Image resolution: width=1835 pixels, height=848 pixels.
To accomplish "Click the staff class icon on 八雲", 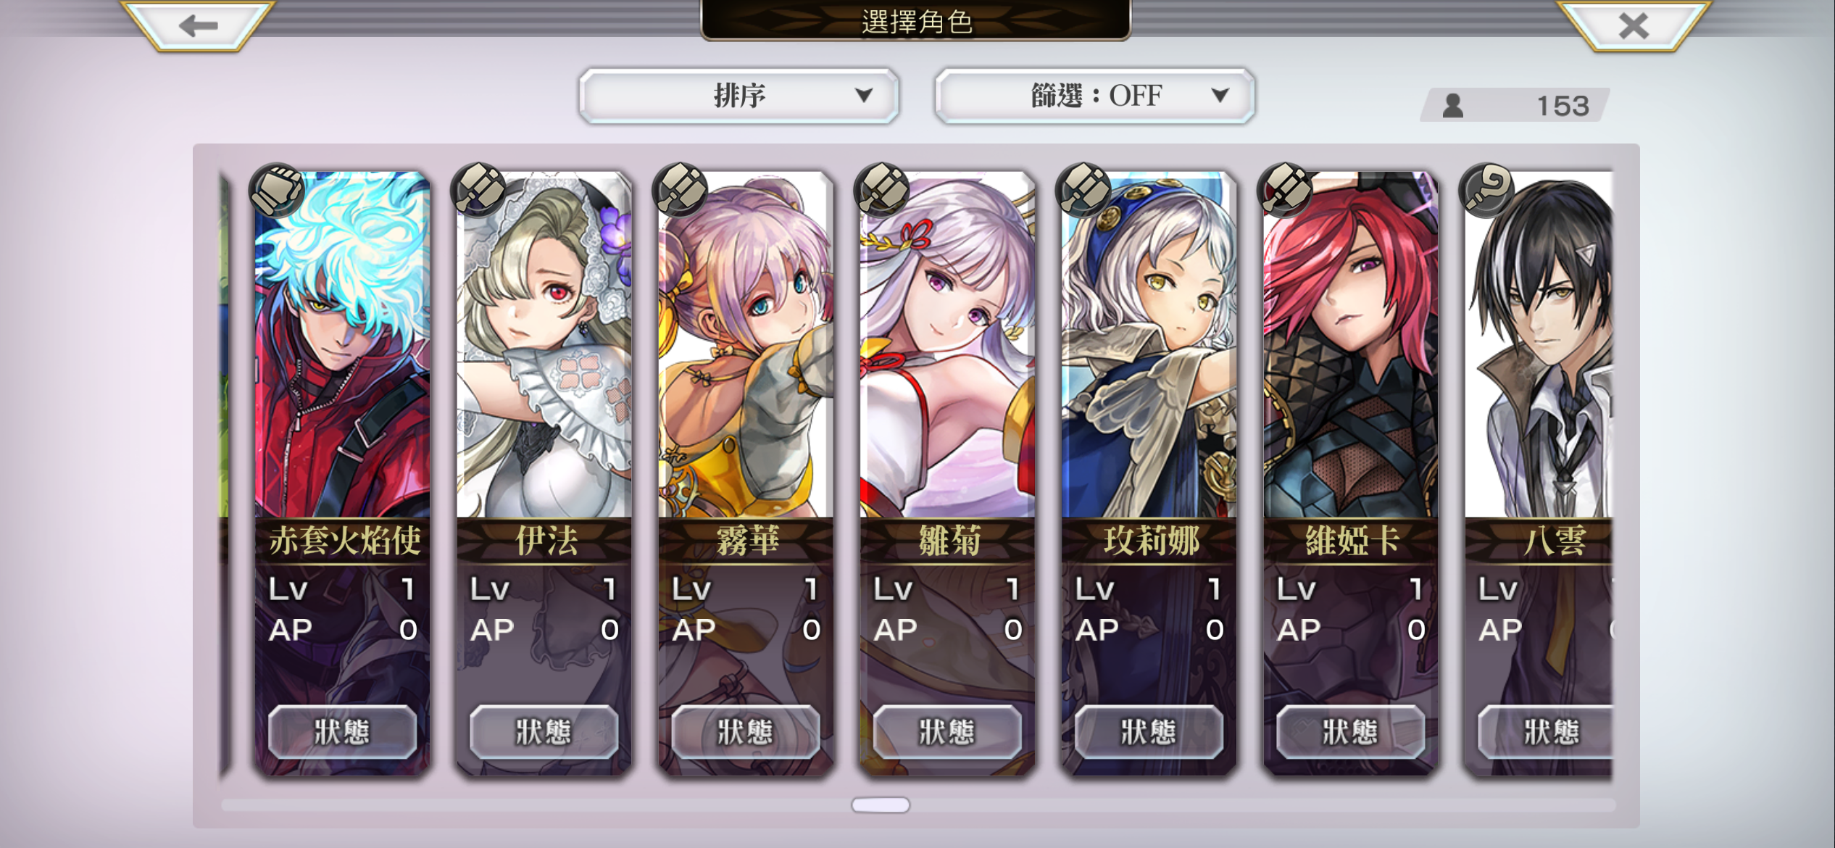I will [1486, 191].
